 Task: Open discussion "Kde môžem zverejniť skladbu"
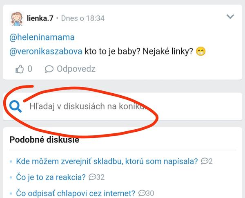[107, 161]
